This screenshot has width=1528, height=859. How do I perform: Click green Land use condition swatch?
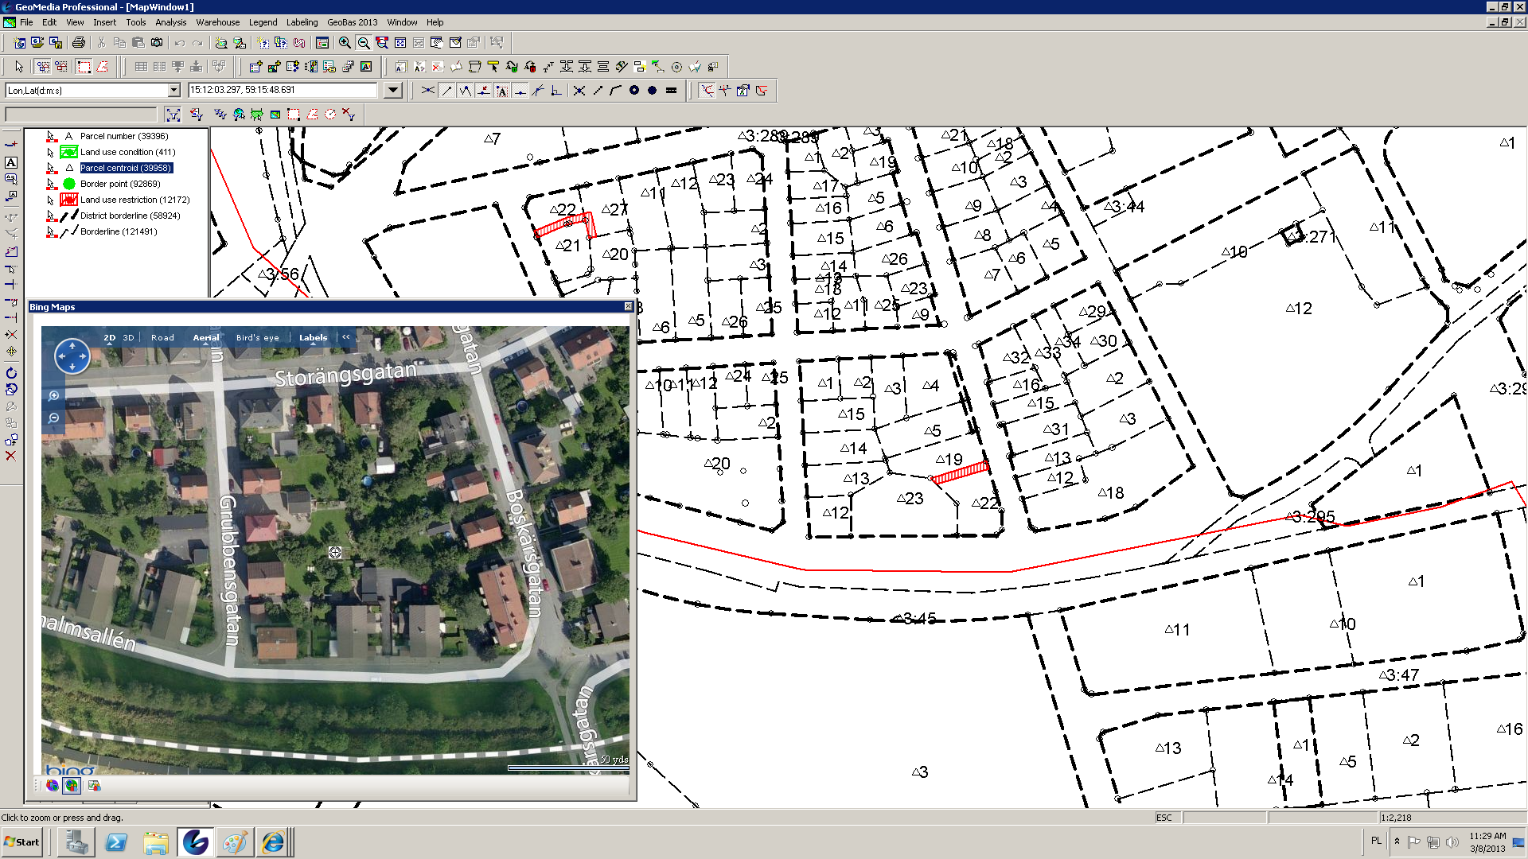69,152
